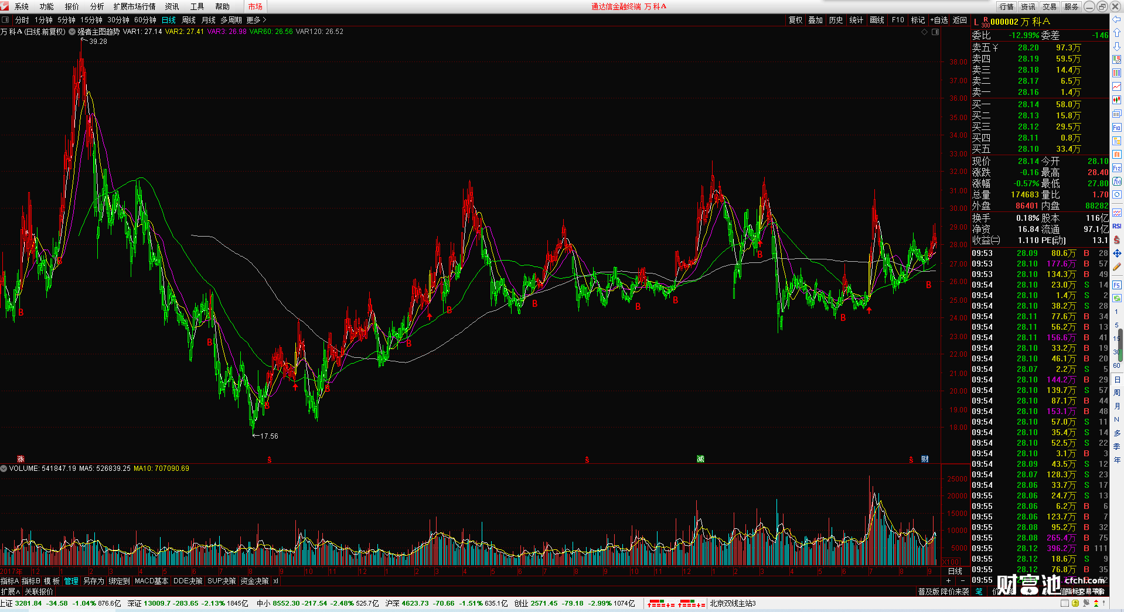The height and width of the screenshot is (612, 1124).
Task: Click the 北京双线主站3 server status
Action: pyautogui.click(x=733, y=603)
